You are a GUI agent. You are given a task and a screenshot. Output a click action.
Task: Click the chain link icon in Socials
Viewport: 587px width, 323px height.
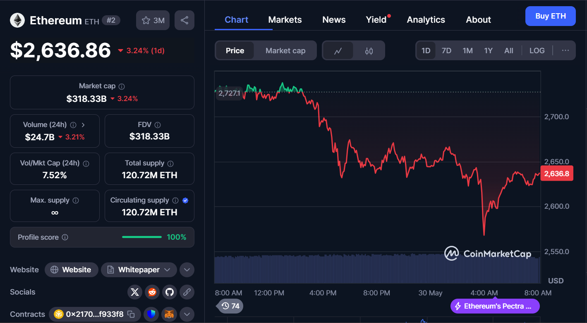pos(187,292)
